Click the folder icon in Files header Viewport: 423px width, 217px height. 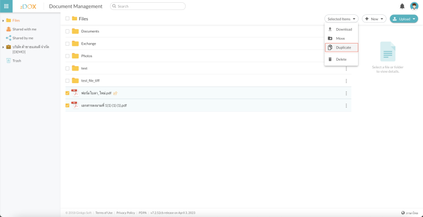(74, 19)
